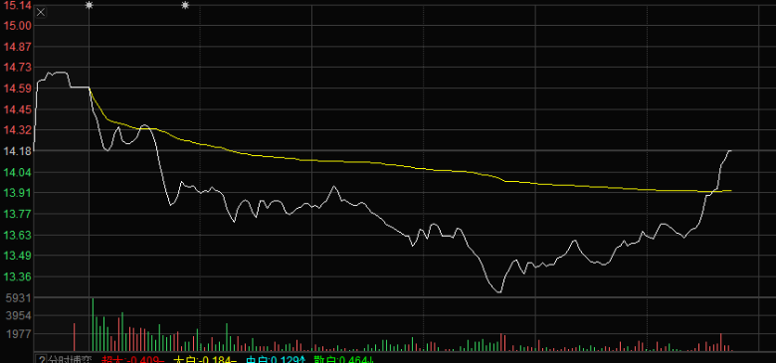Click the white 14.18 previous-close label
This screenshot has width=776, height=363.
tap(17, 151)
